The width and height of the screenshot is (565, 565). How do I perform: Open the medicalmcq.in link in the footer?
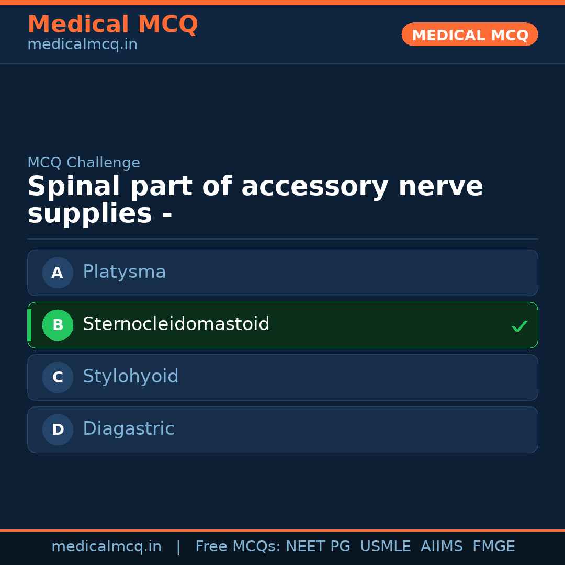point(106,547)
